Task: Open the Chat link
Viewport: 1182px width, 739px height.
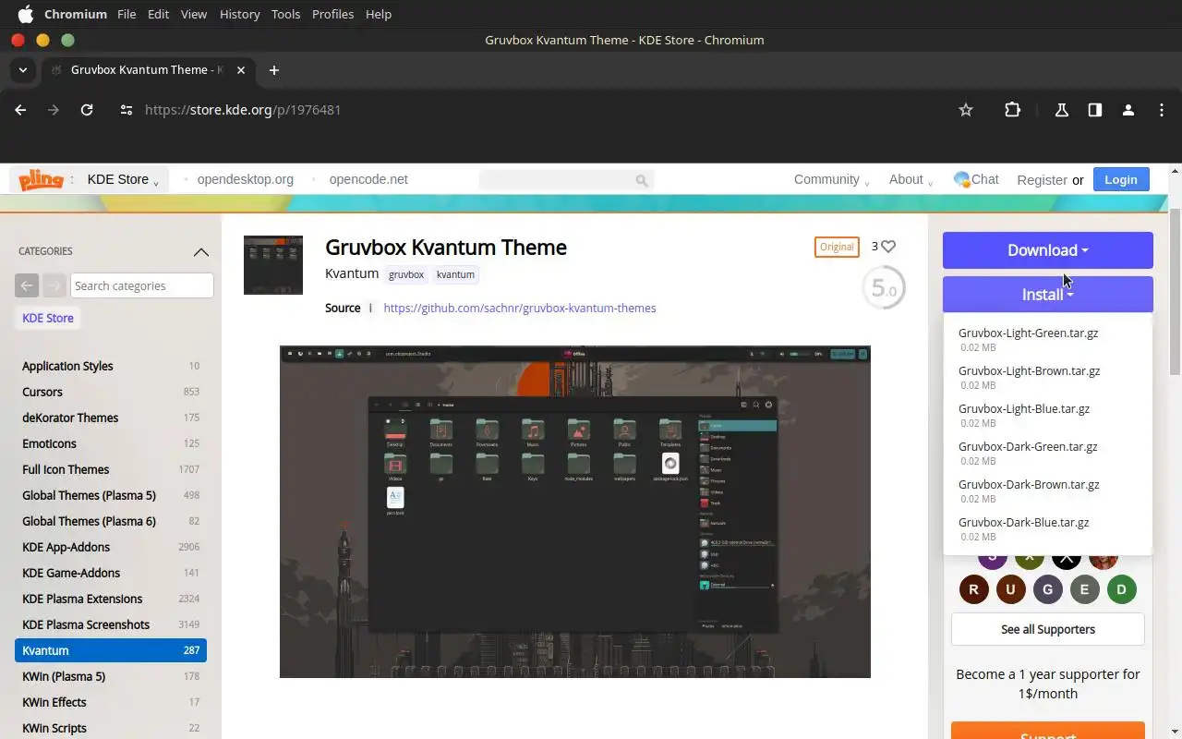Action: (x=976, y=179)
